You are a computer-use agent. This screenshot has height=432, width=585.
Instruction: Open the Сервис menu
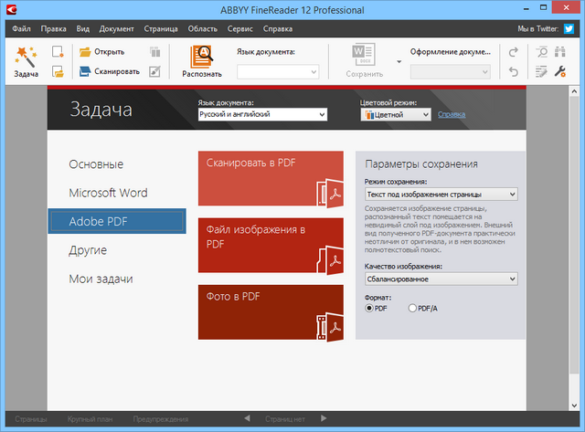pos(242,28)
